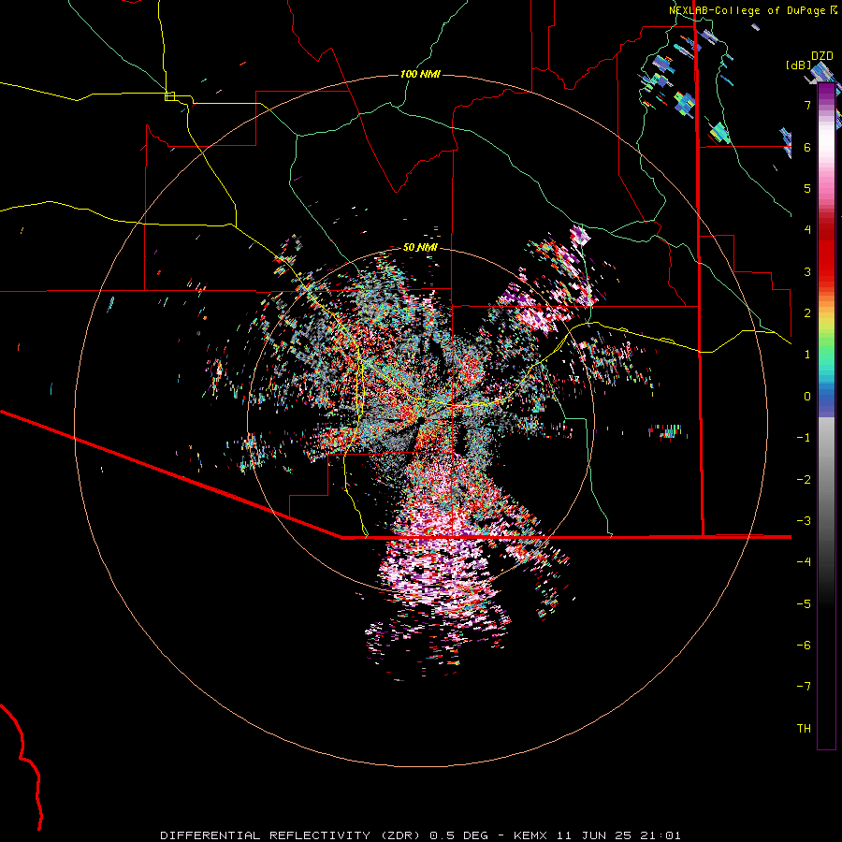Image resolution: width=842 pixels, height=842 pixels.
Task: Click the 5 value on the scale
Action: [807, 188]
